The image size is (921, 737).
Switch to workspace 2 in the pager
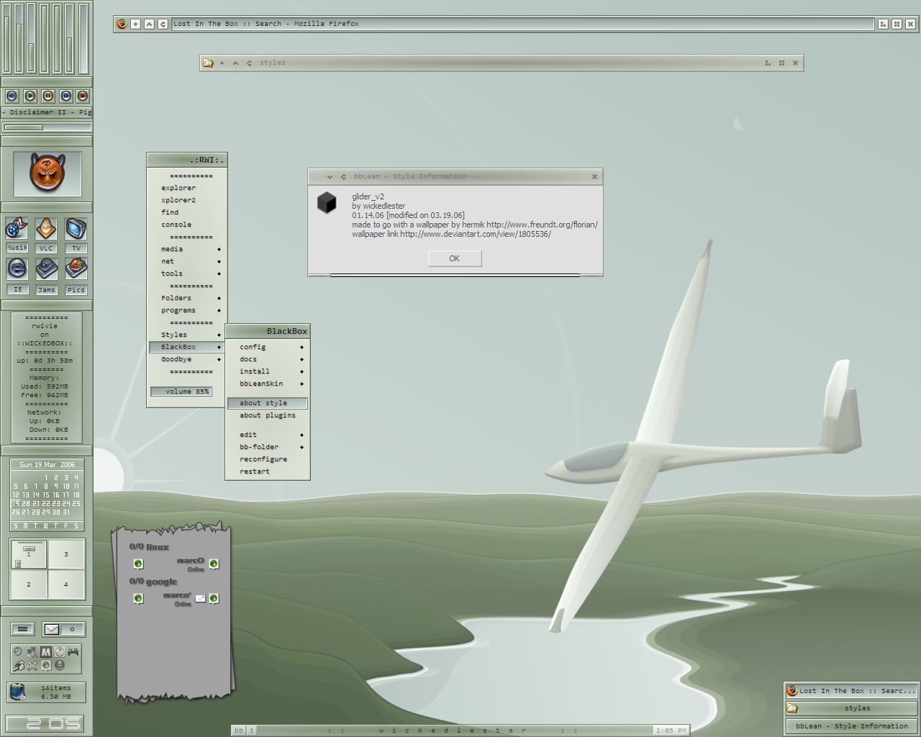tap(29, 584)
